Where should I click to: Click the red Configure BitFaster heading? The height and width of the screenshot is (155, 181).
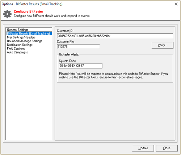(x=28, y=12)
